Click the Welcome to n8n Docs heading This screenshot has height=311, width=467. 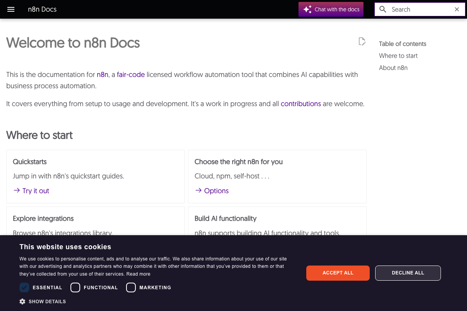[x=73, y=43]
